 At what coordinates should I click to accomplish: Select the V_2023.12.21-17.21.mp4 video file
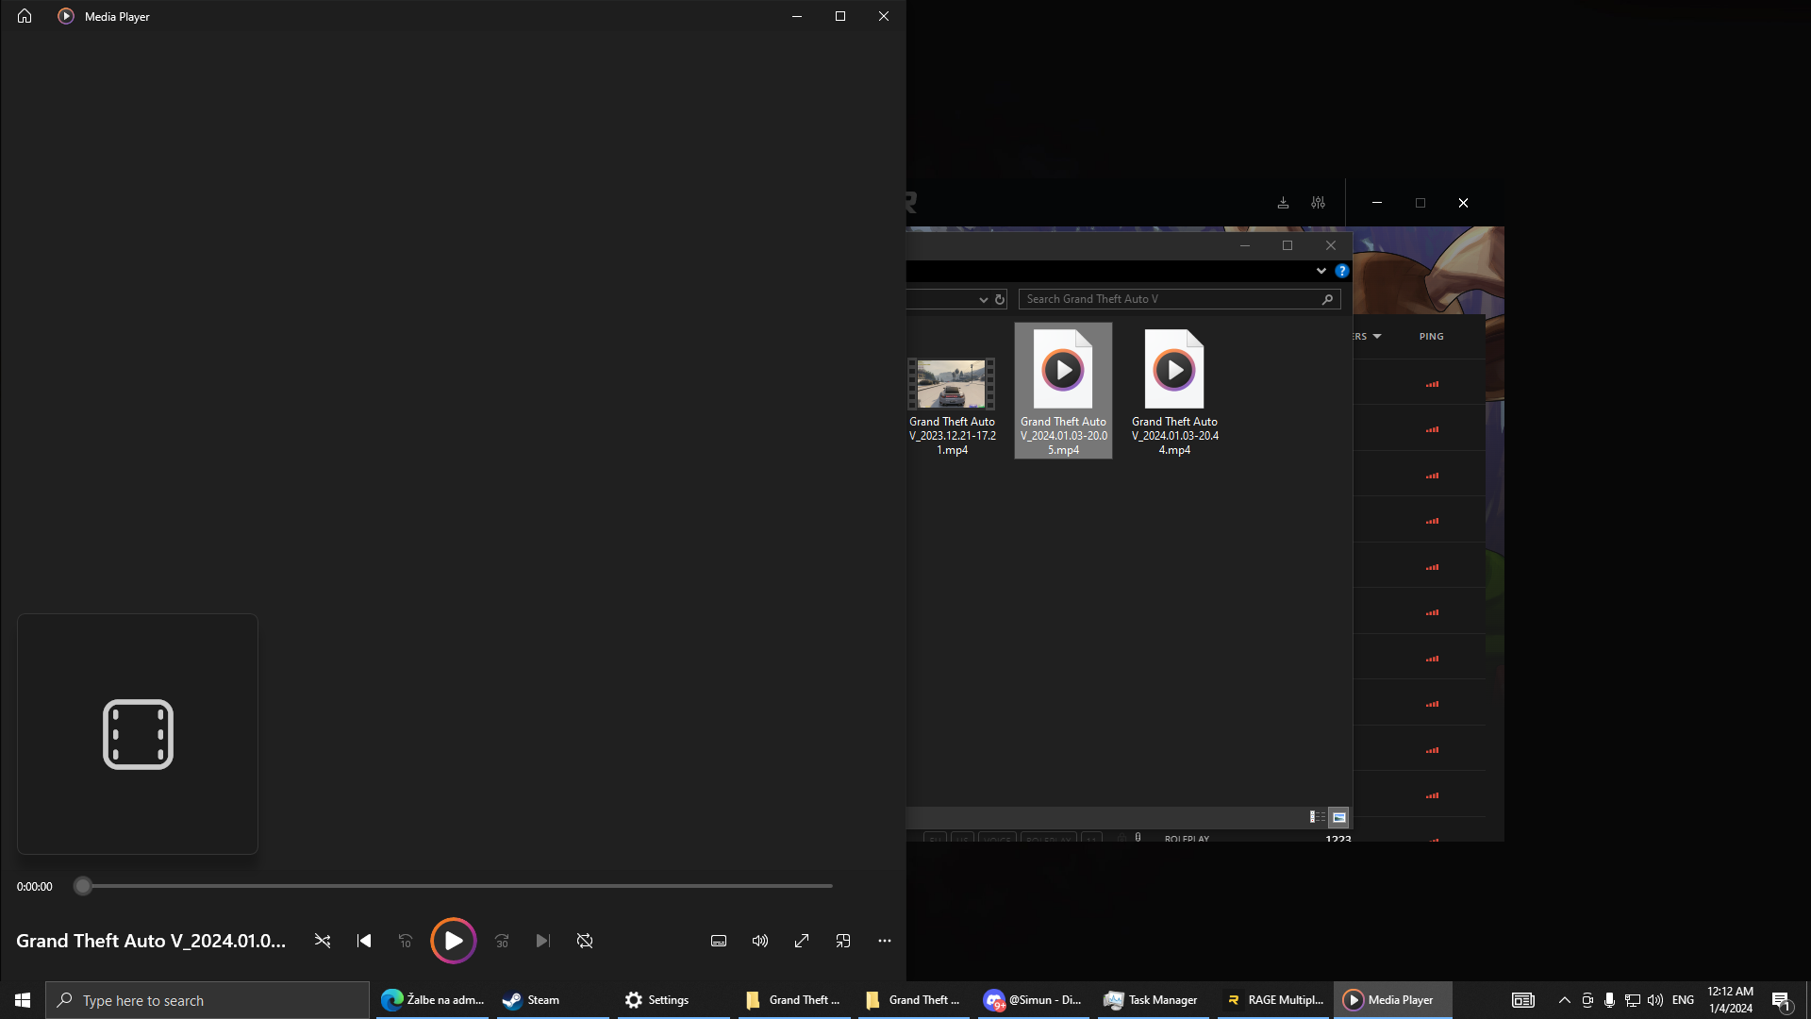pyautogui.click(x=952, y=406)
